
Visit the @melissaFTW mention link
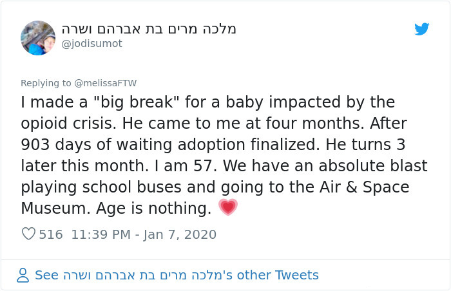[x=106, y=83]
